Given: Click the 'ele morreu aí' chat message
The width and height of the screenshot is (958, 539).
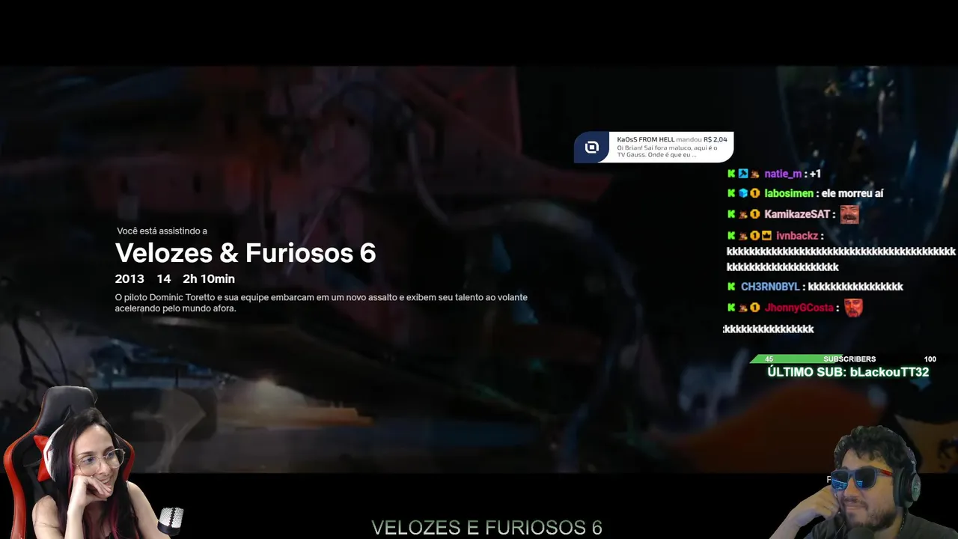Looking at the screenshot, I should [852, 193].
